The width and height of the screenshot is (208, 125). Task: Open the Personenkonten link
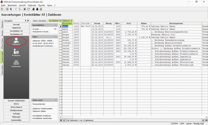coord(39,104)
